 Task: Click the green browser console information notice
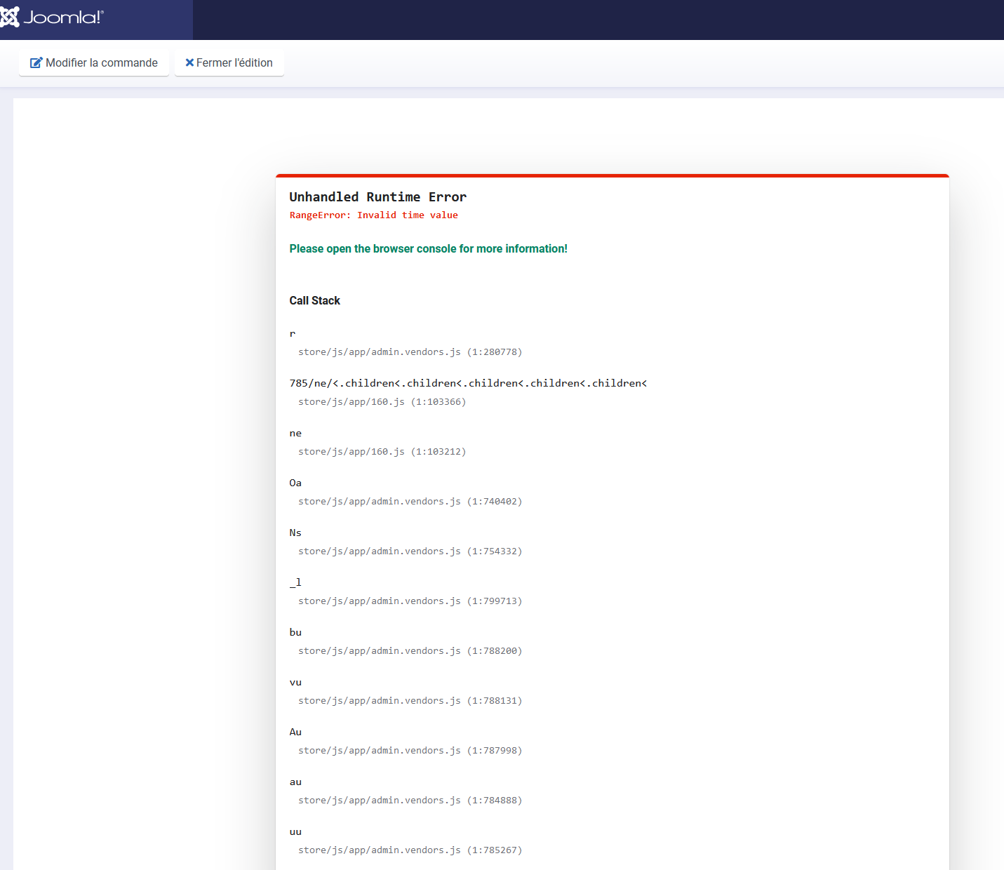pos(428,249)
